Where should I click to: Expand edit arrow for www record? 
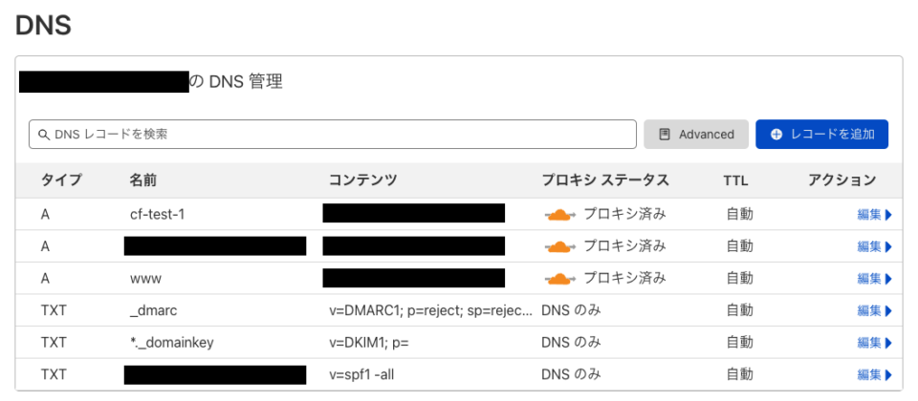(888, 279)
